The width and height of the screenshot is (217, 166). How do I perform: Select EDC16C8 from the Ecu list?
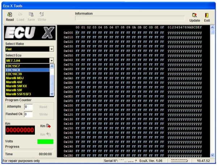click(x=27, y=70)
